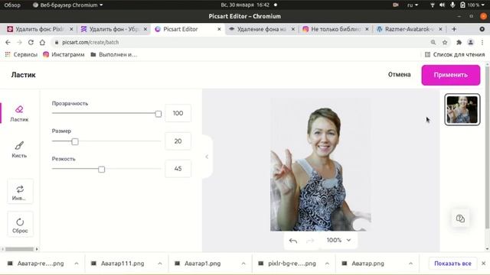Viewport: 490px width, 275px height.
Task: Click Показать все downloads button
Action: (452, 264)
